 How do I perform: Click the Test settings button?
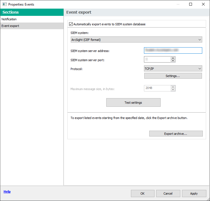click(133, 103)
